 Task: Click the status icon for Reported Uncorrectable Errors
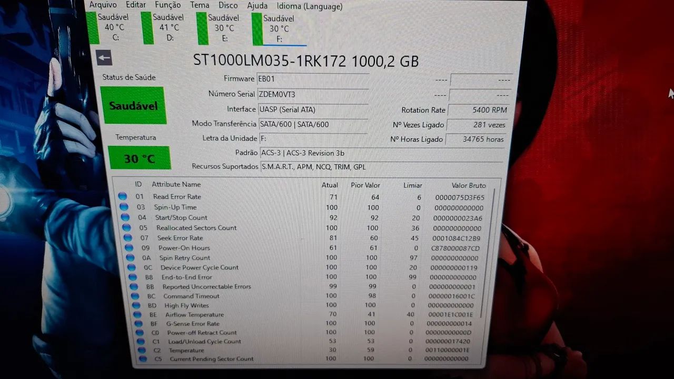[x=134, y=286]
